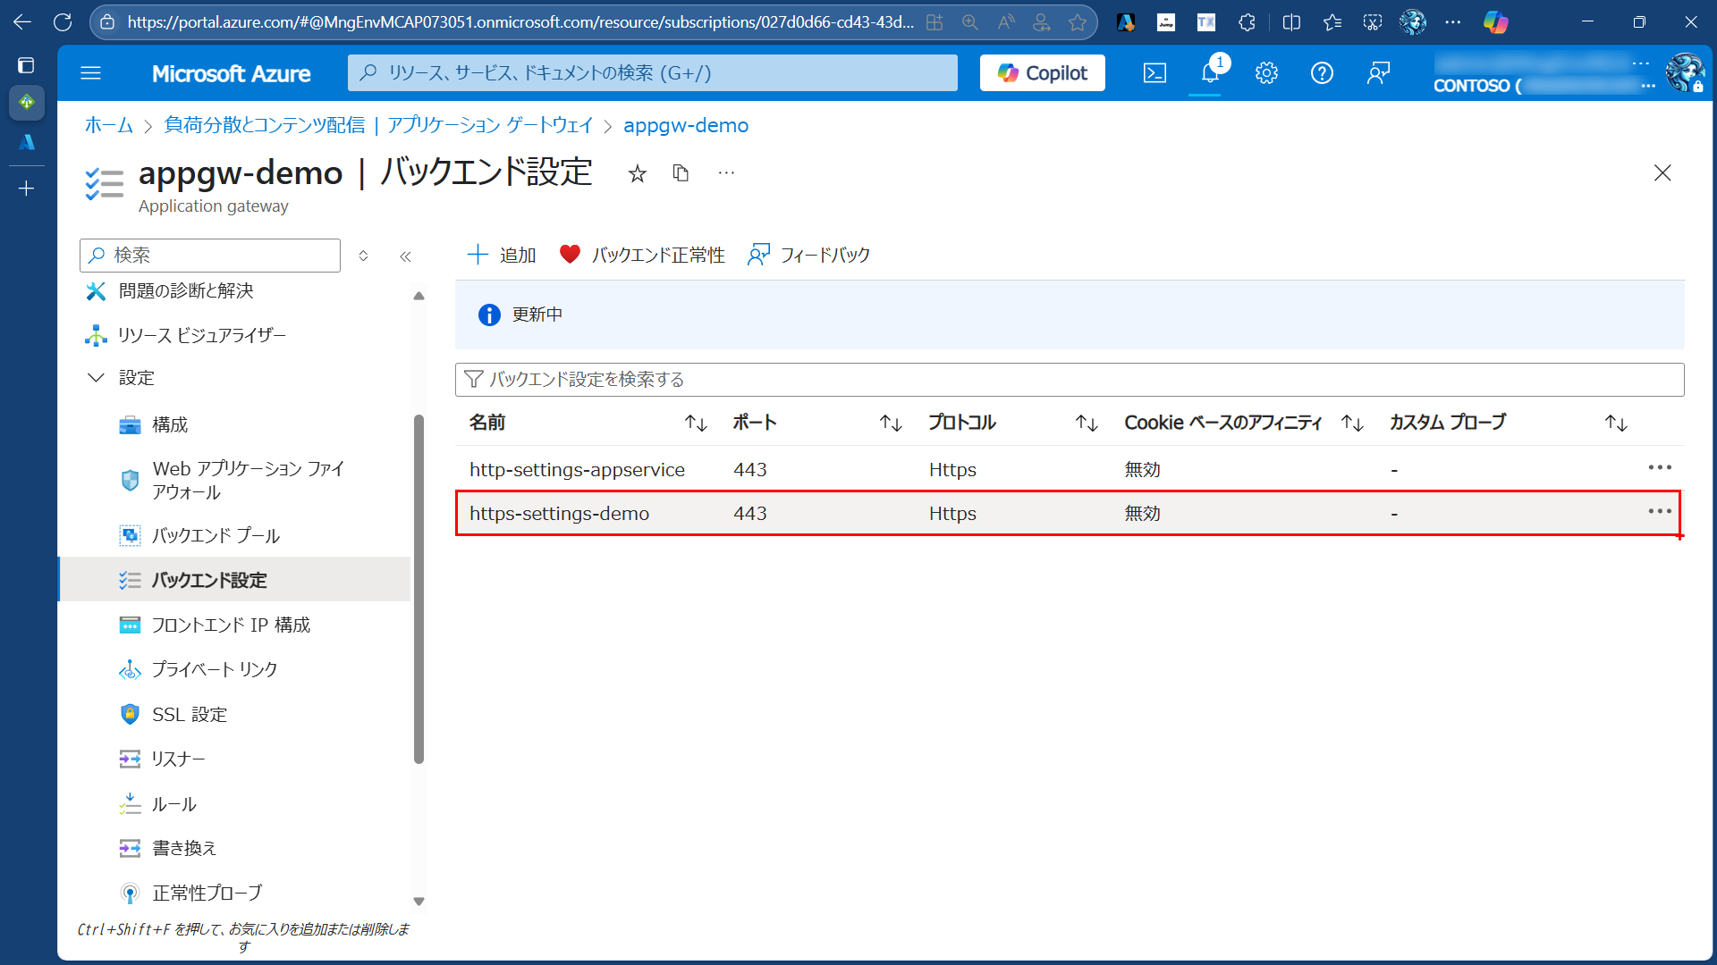Go to 負荷分散とコンテンツ配信 breadcrumb link
Screen dimensions: 1717x965
[378, 126]
